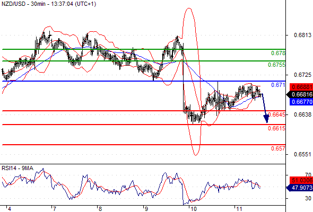The height and width of the screenshot is (212, 313).
Task: Click the 0.678 green resistance label
Action: [x=278, y=53]
